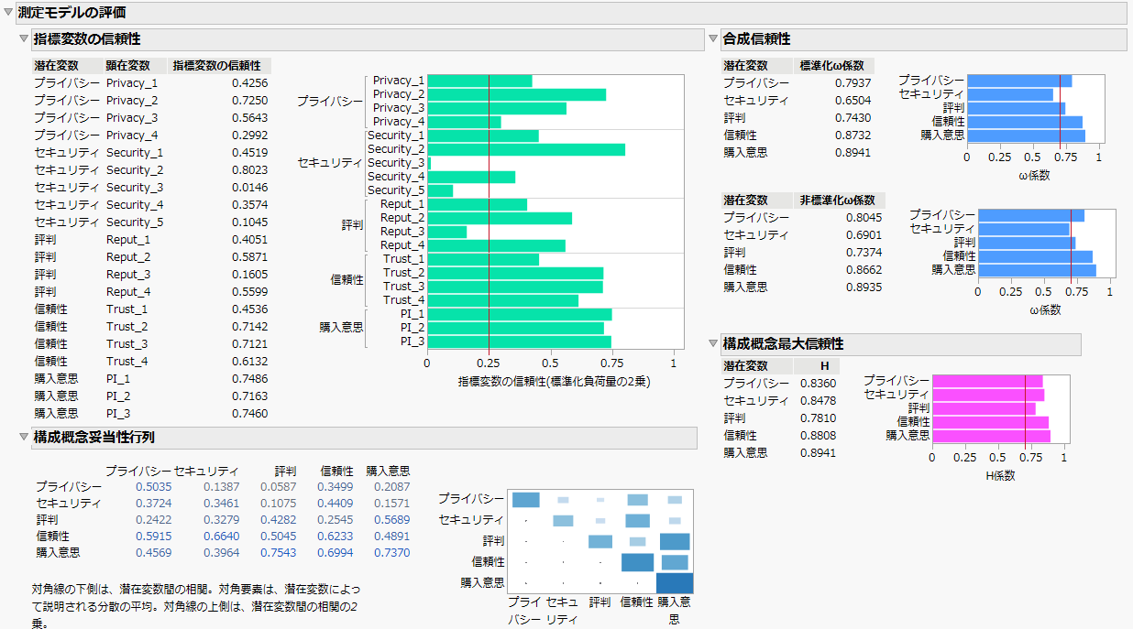1133x629 pixels.
Task: Click the 標準化ω係数 column header
Action: coord(830,66)
